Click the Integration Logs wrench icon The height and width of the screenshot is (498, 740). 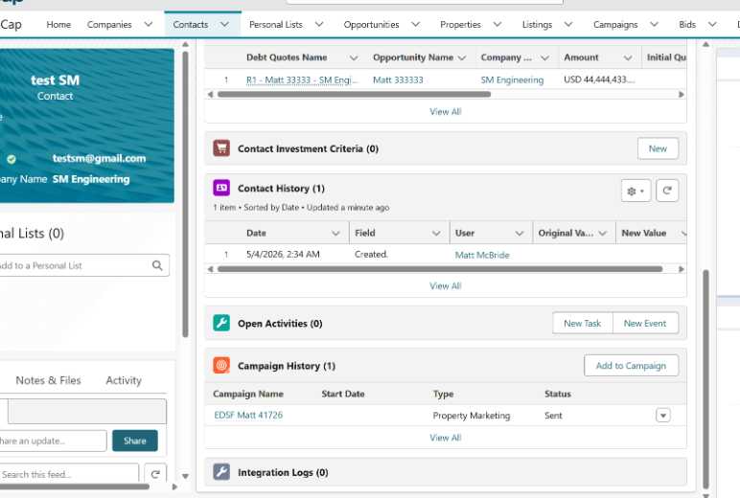point(221,472)
